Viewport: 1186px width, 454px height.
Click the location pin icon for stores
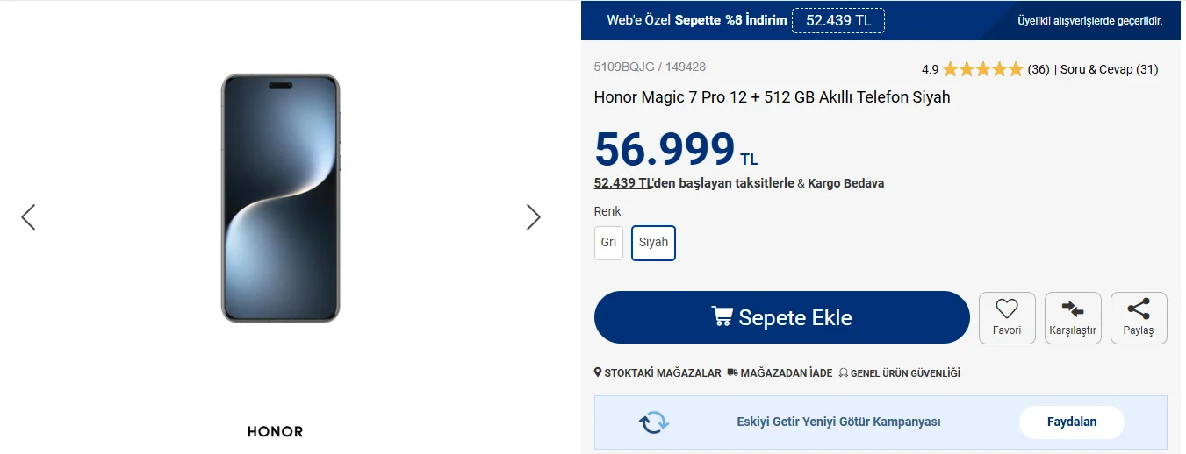(598, 372)
